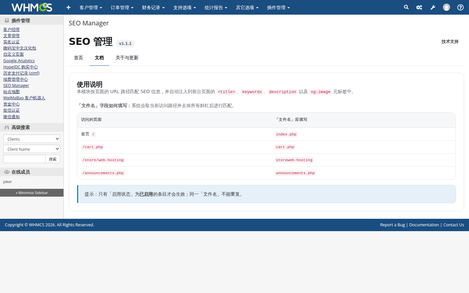The height and width of the screenshot is (293, 469).
Task: Open 客户经理 in the sidebar
Action: click(11, 30)
